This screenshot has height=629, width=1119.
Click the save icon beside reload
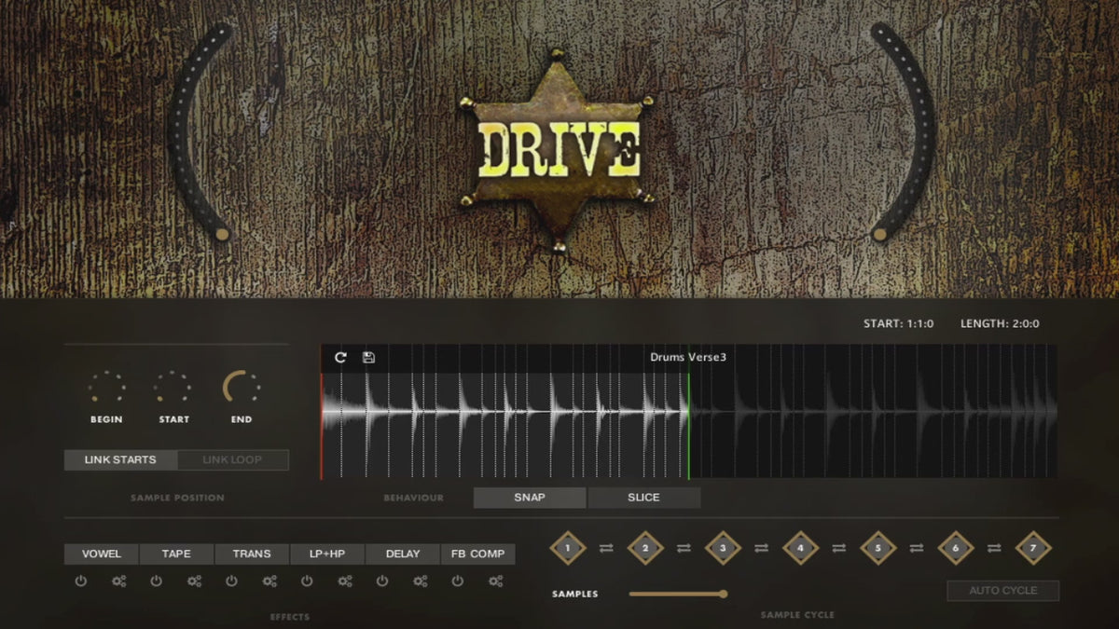coord(368,358)
